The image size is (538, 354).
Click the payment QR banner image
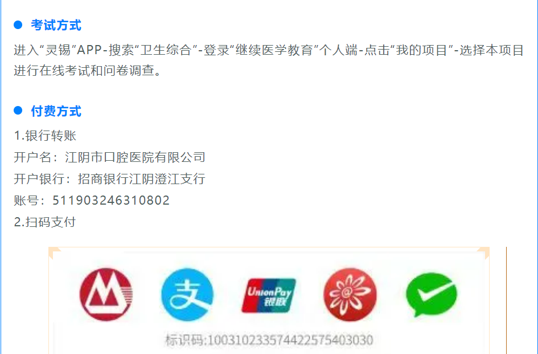tap(269, 300)
